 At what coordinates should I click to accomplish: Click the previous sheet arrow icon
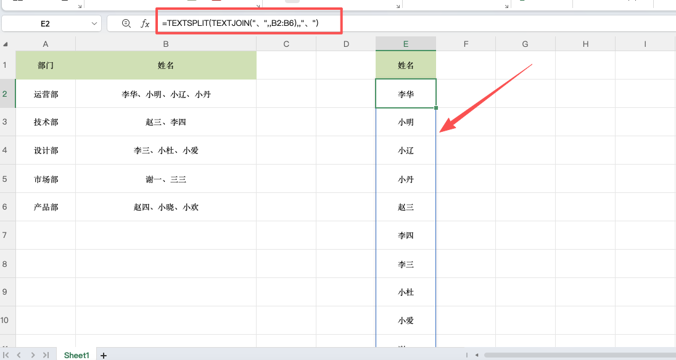[x=19, y=354]
